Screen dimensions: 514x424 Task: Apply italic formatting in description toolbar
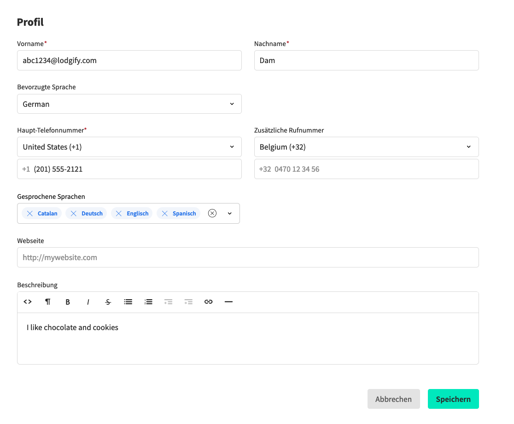[x=88, y=302]
